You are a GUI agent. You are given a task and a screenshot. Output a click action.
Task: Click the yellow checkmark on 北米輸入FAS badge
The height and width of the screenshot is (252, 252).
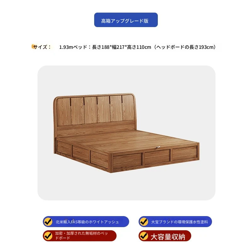tap(48, 222)
